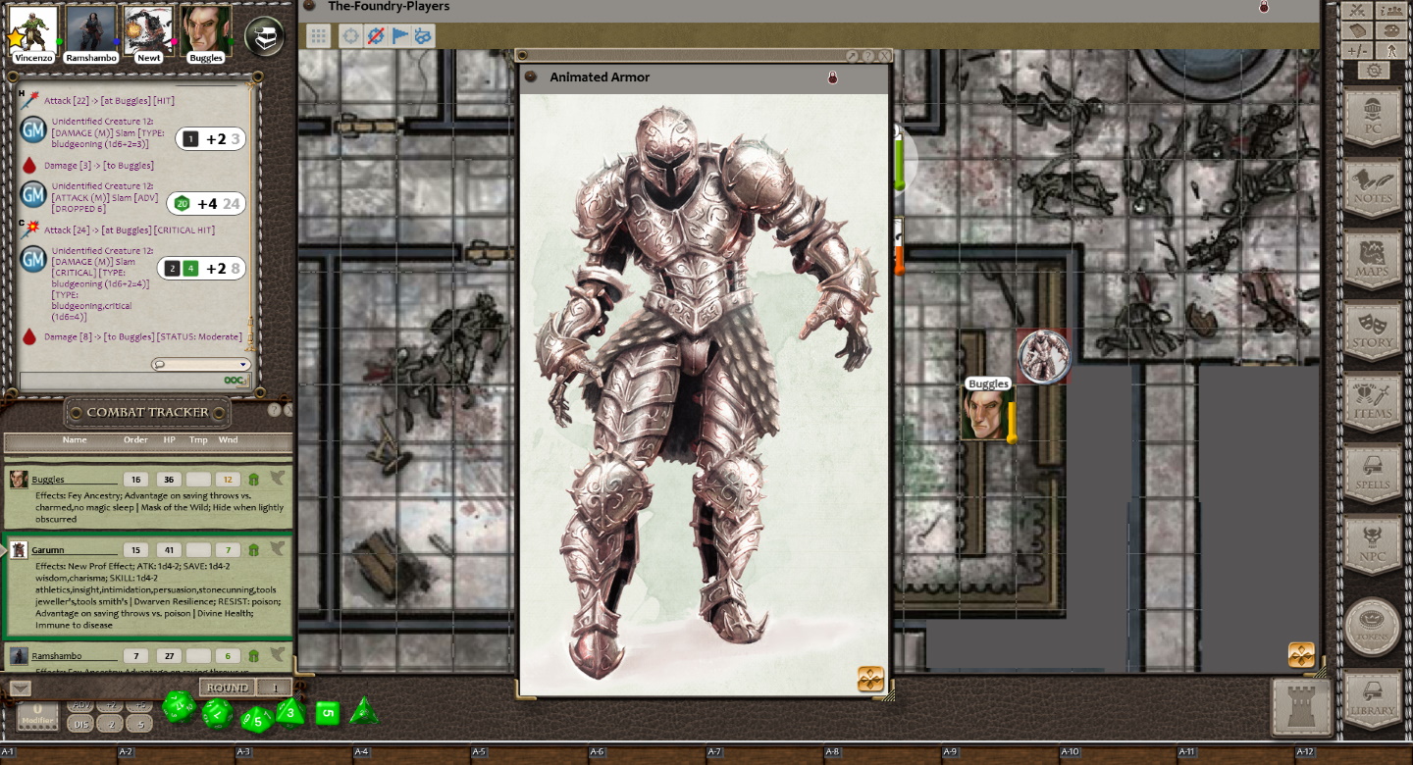Image resolution: width=1413 pixels, height=765 pixels.
Task: Open the Tokens sidebar button
Action: coord(1373,628)
